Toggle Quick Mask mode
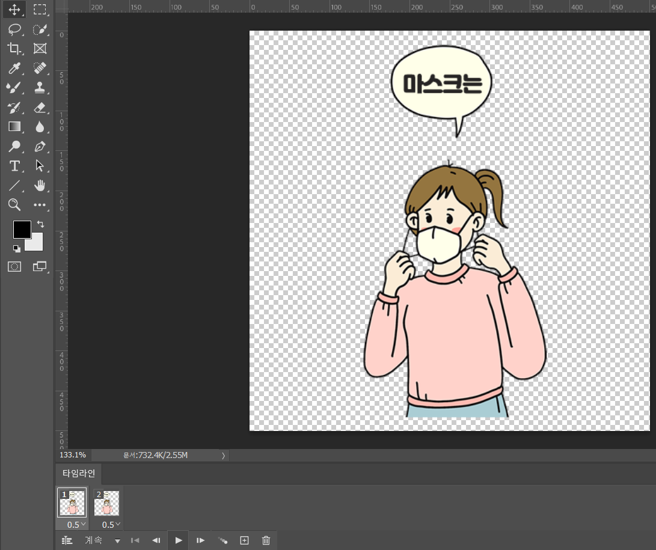This screenshot has width=656, height=550. coord(14,266)
